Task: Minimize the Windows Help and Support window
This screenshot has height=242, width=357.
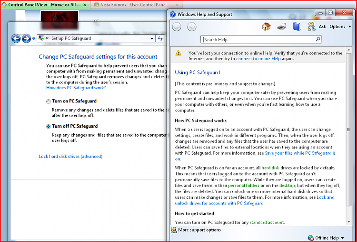Action: 320,13
